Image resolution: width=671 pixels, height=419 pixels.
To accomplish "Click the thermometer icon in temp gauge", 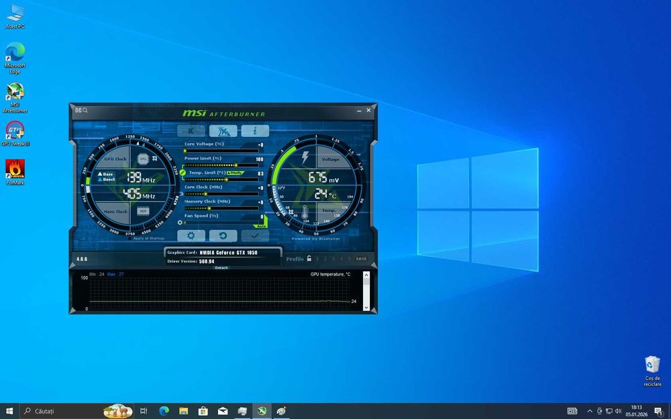I will click(305, 212).
